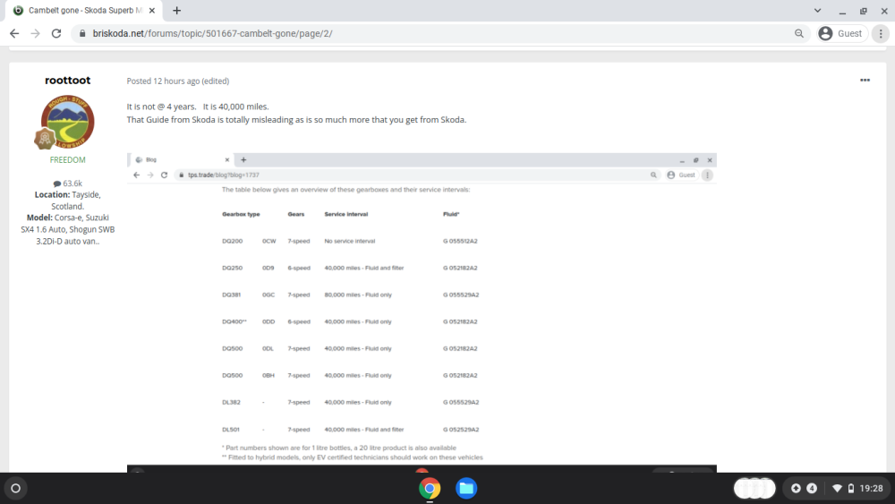Click Location: Tayside, Scotland text
This screenshot has width=895, height=504.
tap(67, 201)
